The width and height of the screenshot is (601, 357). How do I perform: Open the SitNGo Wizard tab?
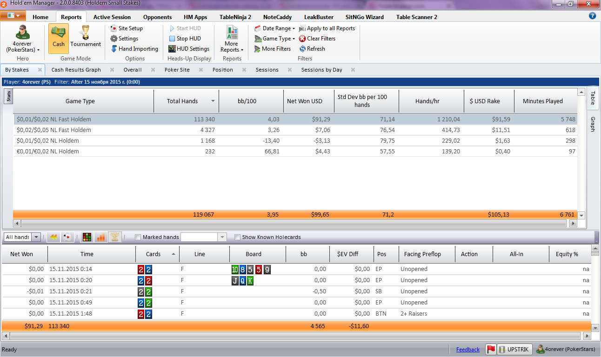click(x=365, y=17)
